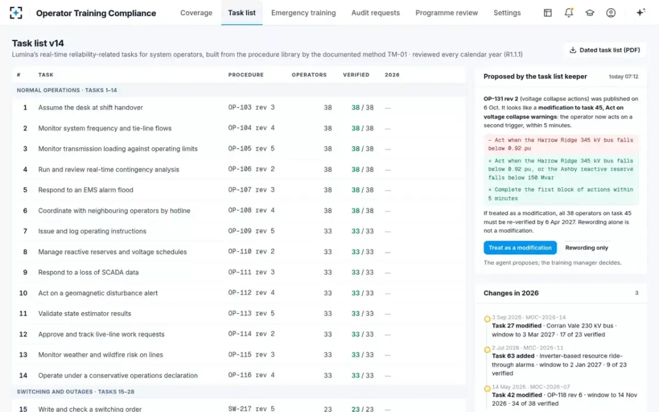Click the Changes in 2026 heading

click(x=511, y=293)
